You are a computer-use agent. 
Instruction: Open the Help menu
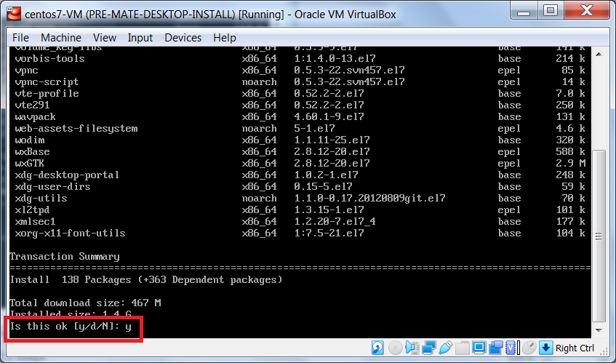tap(225, 38)
